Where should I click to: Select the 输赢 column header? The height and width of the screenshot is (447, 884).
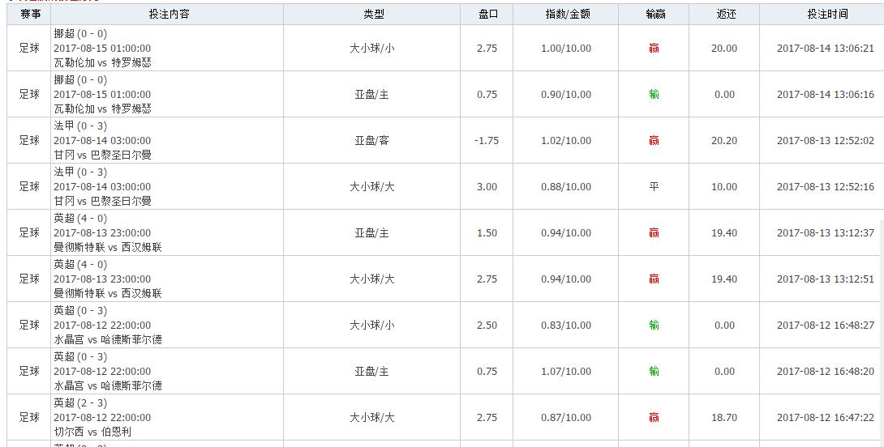tap(654, 15)
